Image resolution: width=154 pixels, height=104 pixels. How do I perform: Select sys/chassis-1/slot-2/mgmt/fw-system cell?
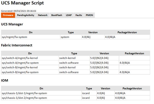pos(41,98)
